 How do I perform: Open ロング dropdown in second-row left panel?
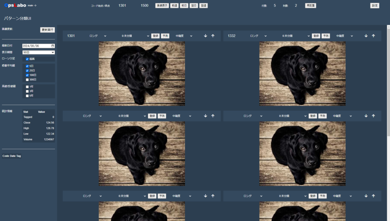pyautogui.click(x=92, y=116)
